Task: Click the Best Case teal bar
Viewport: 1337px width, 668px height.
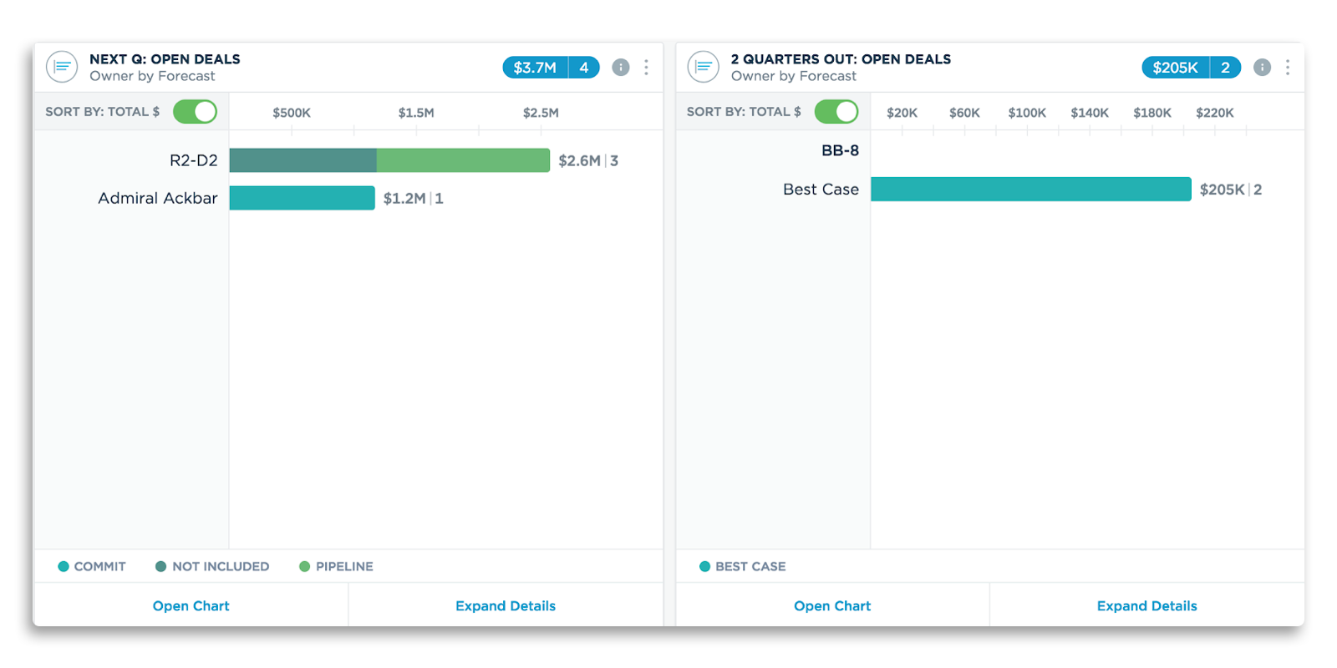Action: pos(1030,190)
